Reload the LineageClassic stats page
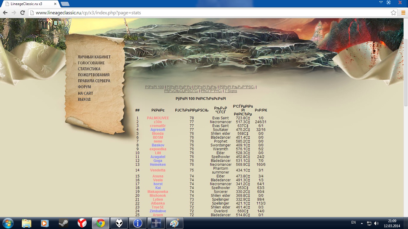The width and height of the screenshot is (408, 229). click(x=22, y=13)
